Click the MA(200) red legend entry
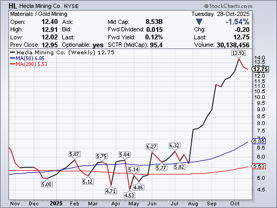This screenshot has width=277, height=208. point(29,64)
